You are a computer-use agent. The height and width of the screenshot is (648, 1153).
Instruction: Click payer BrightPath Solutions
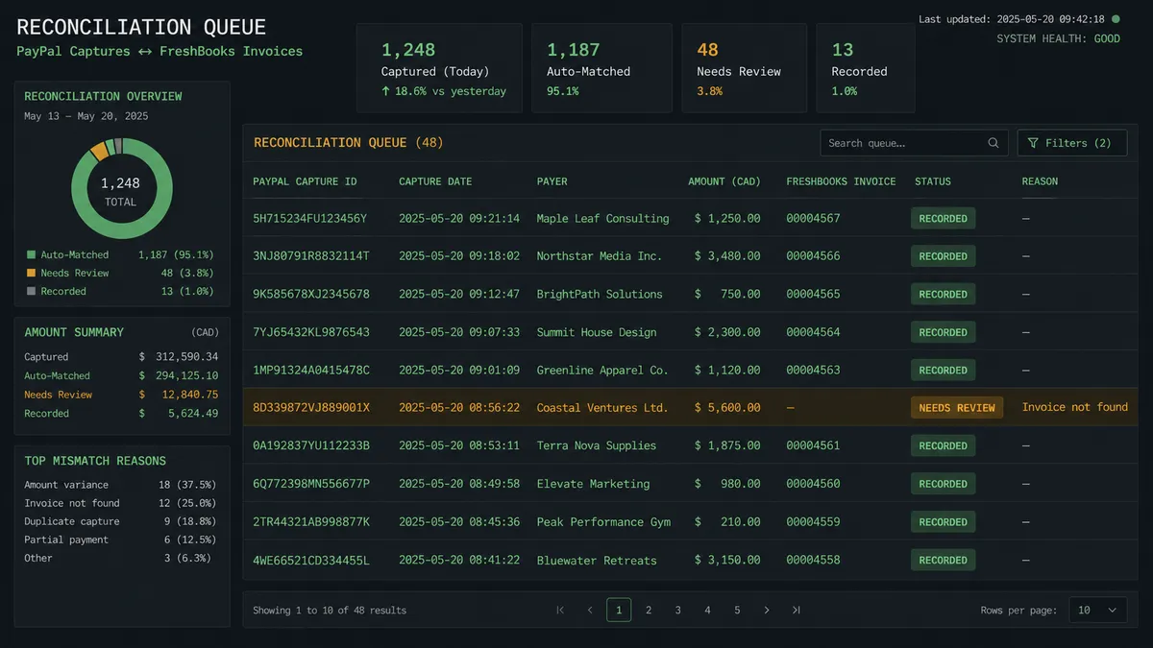tap(600, 295)
